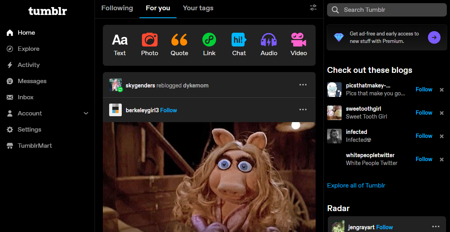The width and height of the screenshot is (450, 232).
Task: Open Explore all of Tumblr link
Action: (x=356, y=185)
